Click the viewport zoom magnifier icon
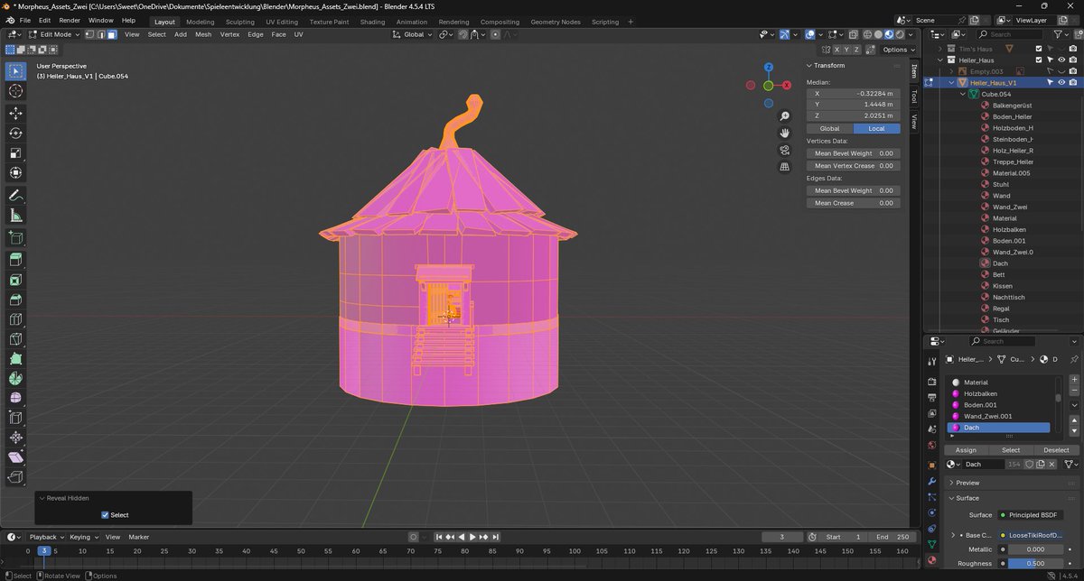 pos(785,116)
